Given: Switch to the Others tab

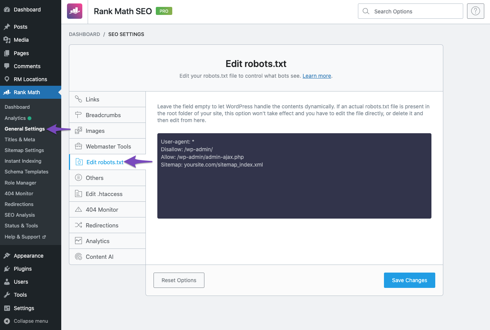Looking at the screenshot, I should point(108,178).
